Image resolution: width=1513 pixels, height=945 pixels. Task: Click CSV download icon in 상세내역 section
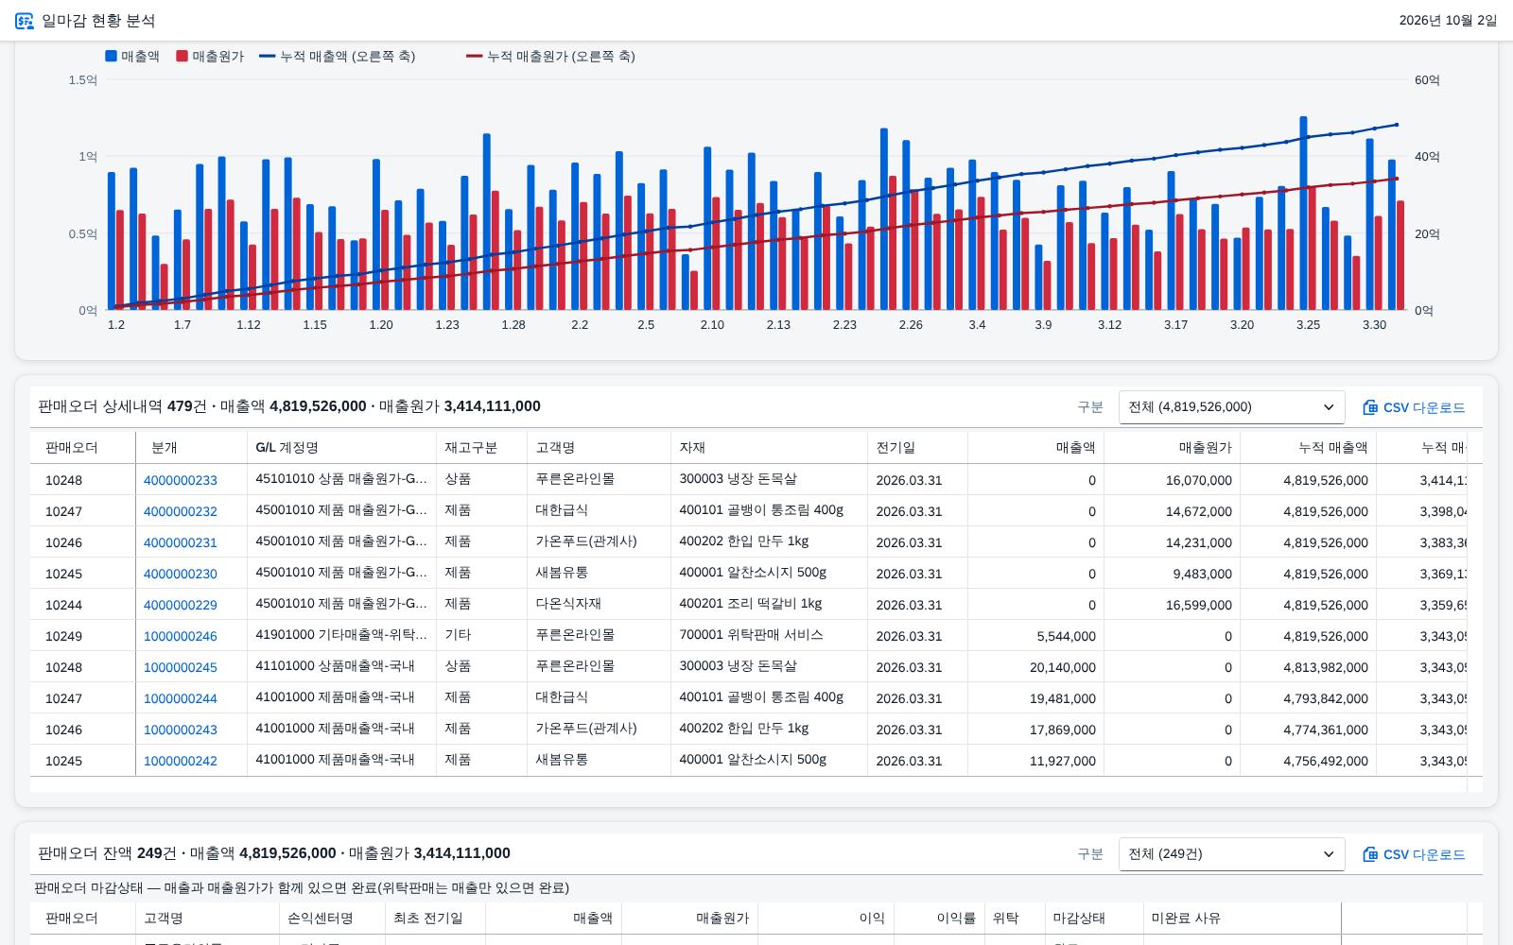(x=1370, y=407)
